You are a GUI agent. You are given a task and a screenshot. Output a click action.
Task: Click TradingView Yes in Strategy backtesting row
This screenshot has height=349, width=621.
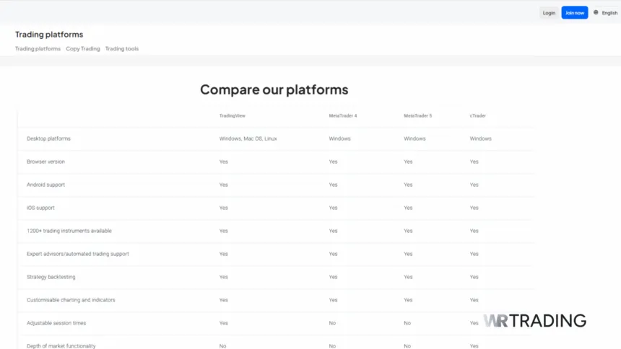pos(224,277)
